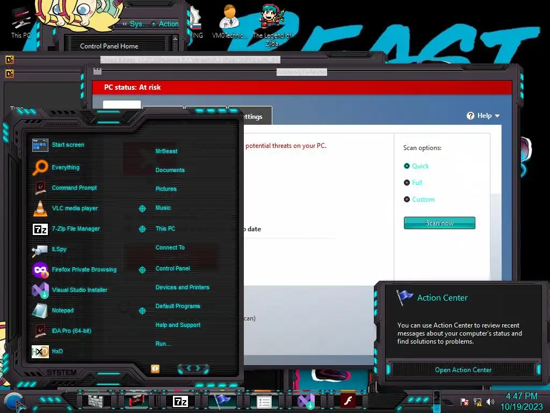Open Documents from start menu

(x=170, y=170)
